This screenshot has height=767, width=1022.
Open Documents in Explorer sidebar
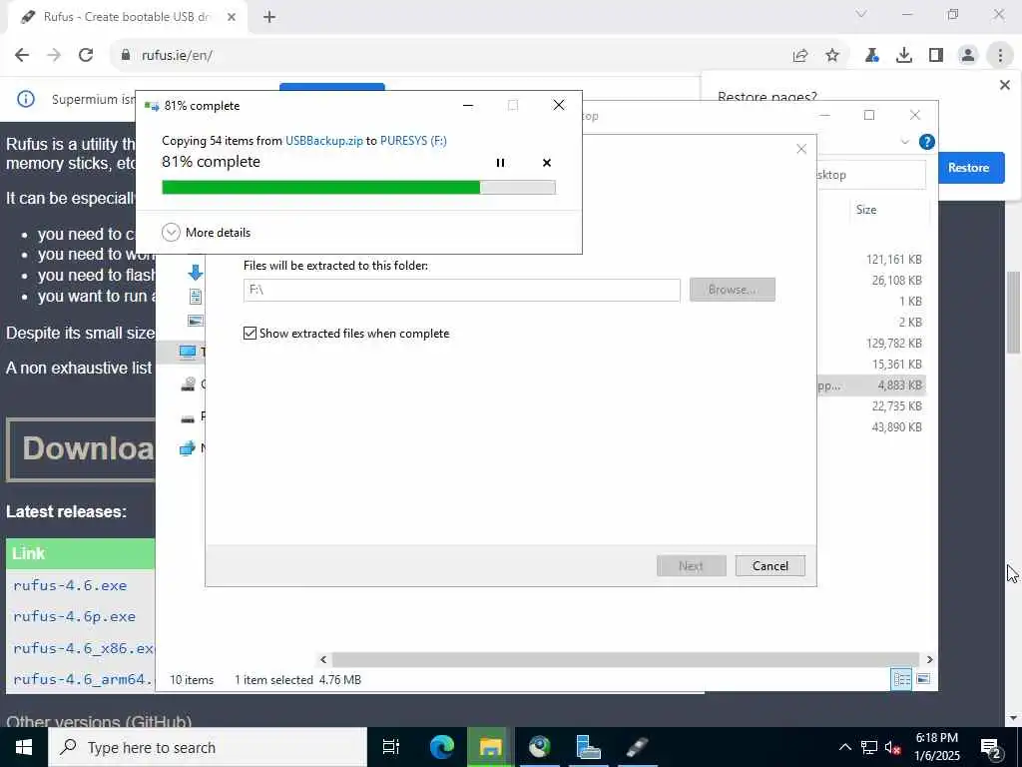click(195, 297)
